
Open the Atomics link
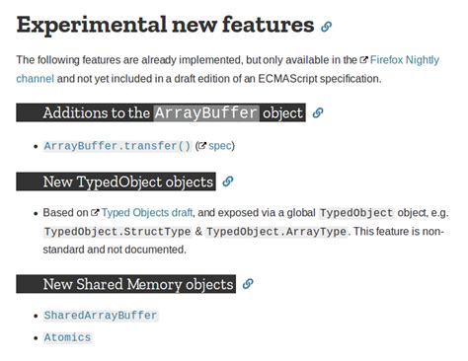pyautogui.click(x=67, y=337)
